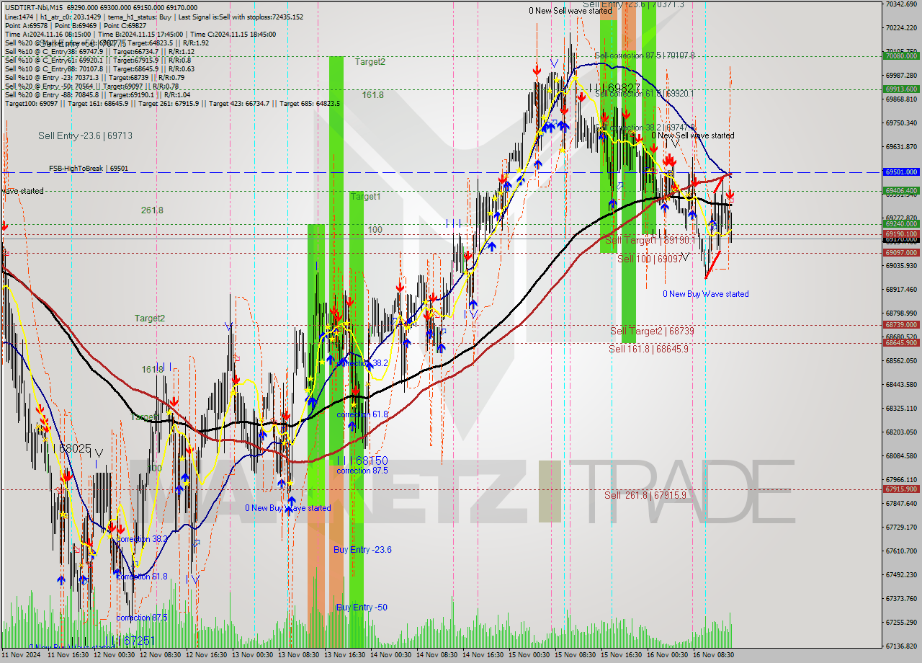Click the 'Sell Target2 | 68739' label
Image resolution: width=922 pixels, height=663 pixels.
[652, 331]
